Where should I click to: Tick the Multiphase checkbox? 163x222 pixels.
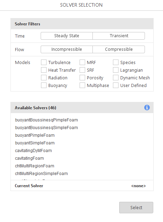click(82, 85)
